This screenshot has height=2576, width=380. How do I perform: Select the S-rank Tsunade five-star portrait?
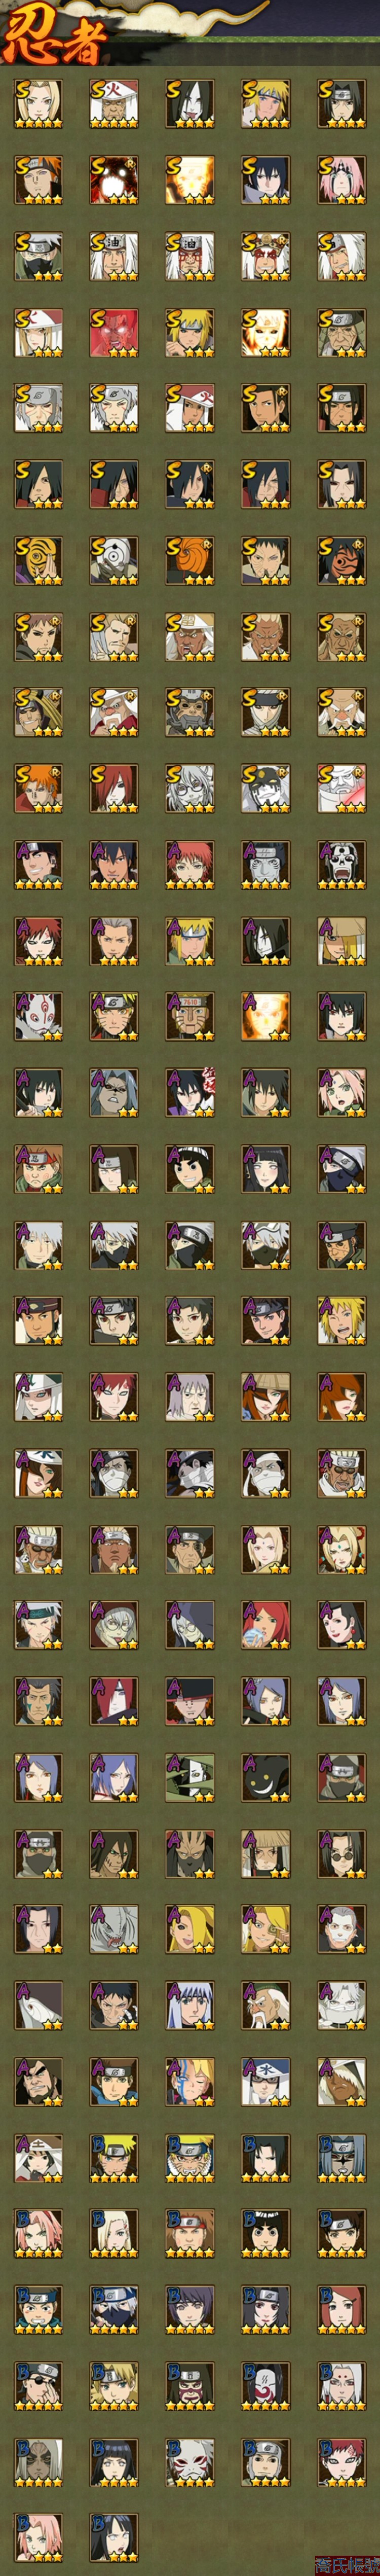(38, 104)
